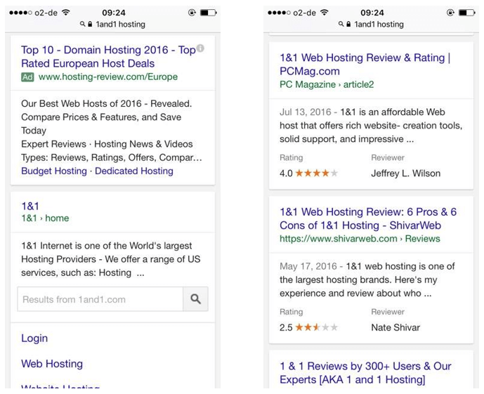Image resolution: width=484 pixels, height=394 pixels.
Task: Tap the lock icon in the left phone's address bar
Action: (x=90, y=24)
